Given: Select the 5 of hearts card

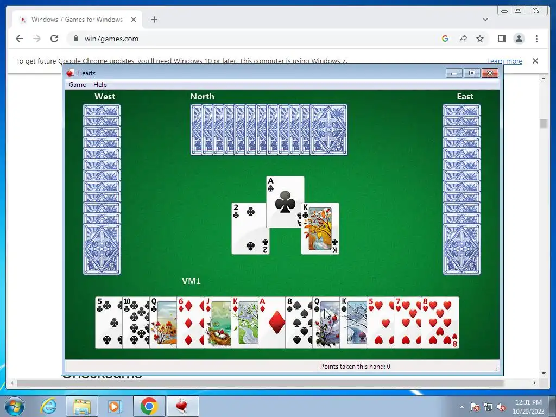Looking at the screenshot, I should (380, 323).
